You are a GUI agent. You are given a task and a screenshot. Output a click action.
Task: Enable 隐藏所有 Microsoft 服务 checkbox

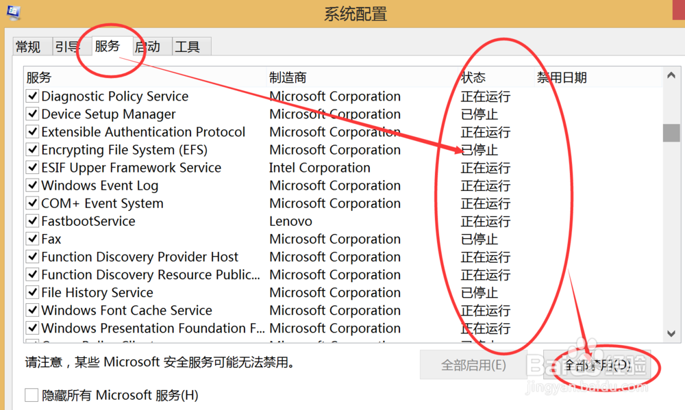click(32, 395)
